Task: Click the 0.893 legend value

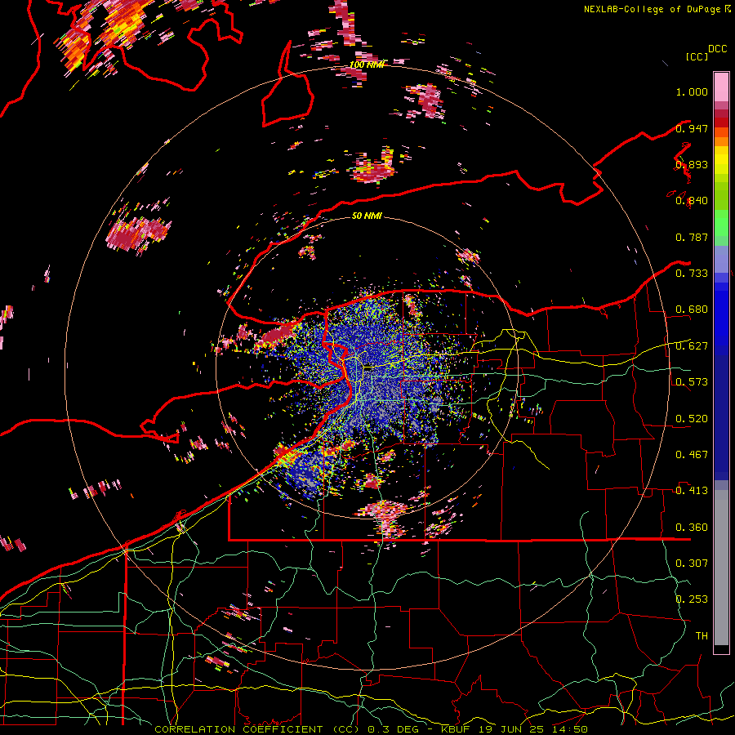Action: tap(692, 164)
